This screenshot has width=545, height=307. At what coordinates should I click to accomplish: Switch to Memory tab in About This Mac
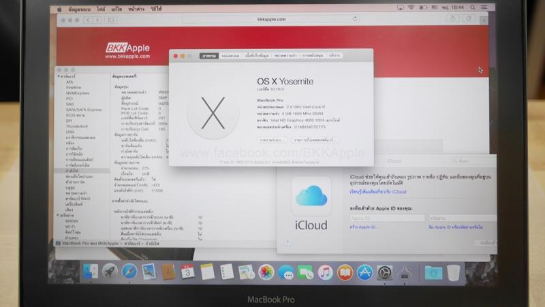[285, 56]
